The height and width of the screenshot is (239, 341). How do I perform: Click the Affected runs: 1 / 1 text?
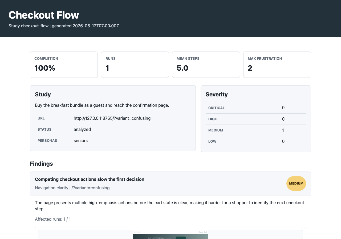pos(53,219)
